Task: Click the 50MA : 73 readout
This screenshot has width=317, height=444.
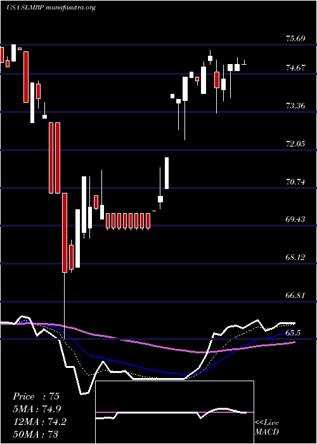Action: tap(36, 434)
